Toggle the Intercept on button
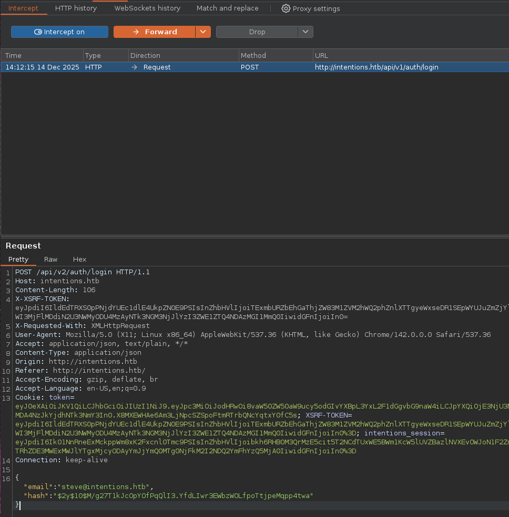 click(x=59, y=32)
